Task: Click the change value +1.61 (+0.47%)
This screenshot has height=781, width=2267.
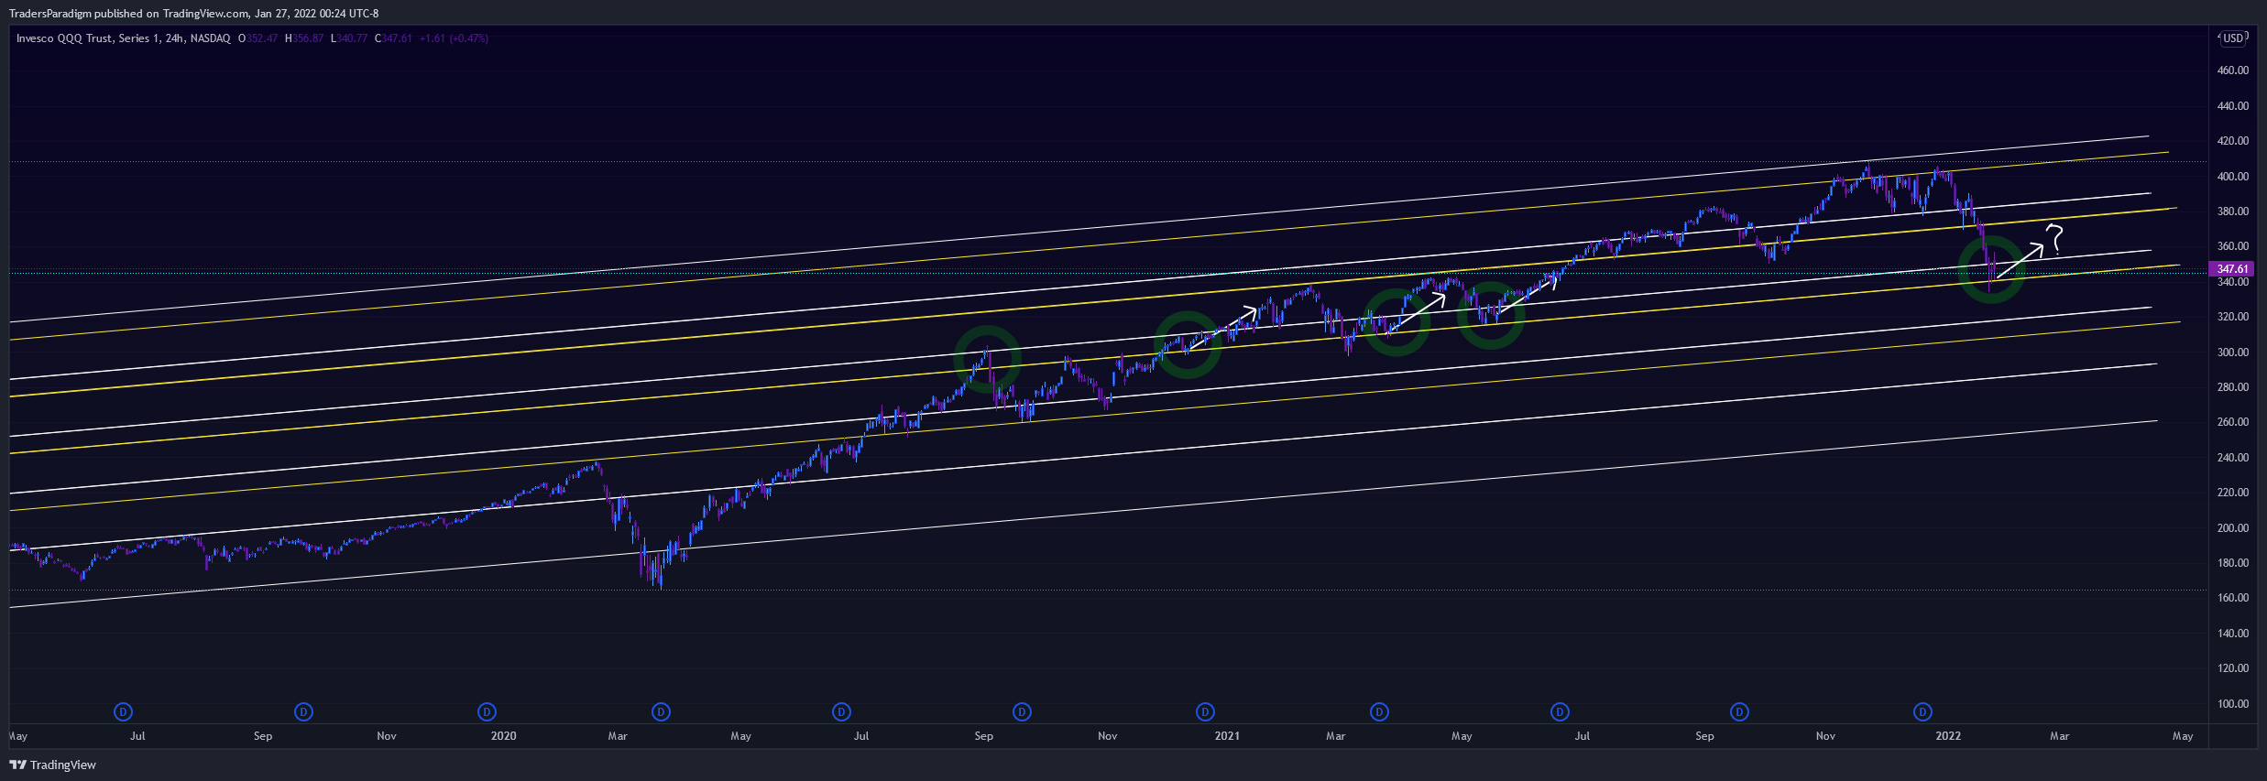Action: [x=454, y=38]
